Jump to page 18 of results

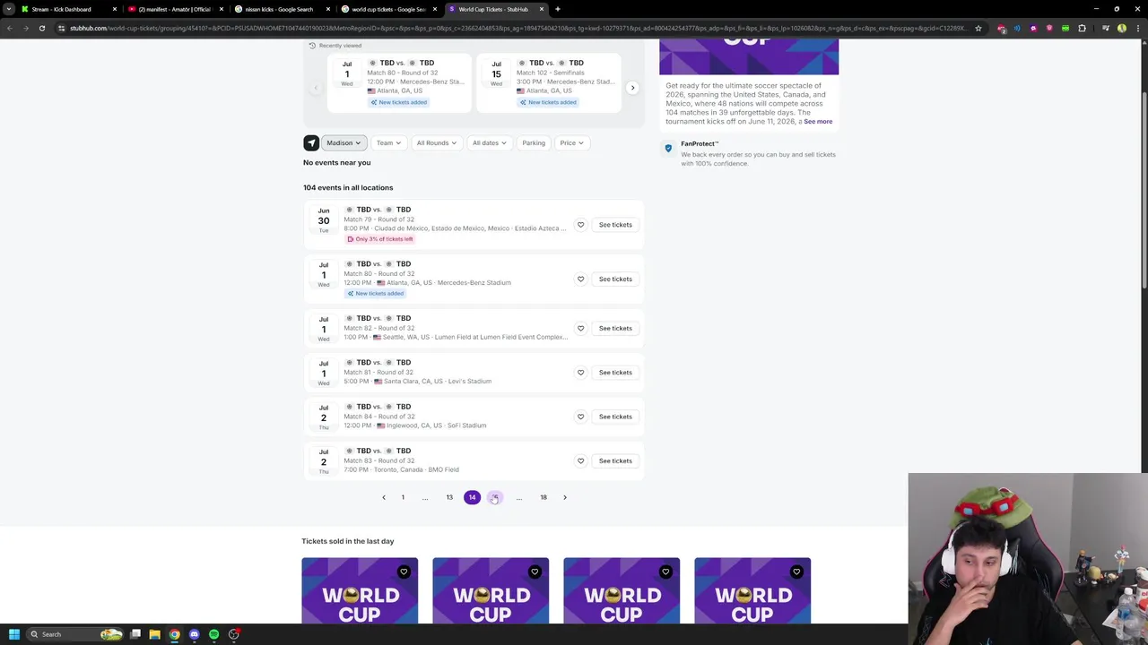[543, 497]
